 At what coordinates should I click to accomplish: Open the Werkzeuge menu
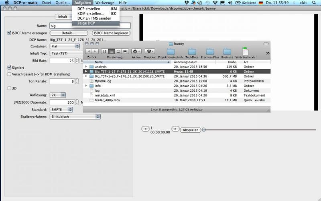(x=104, y=3)
